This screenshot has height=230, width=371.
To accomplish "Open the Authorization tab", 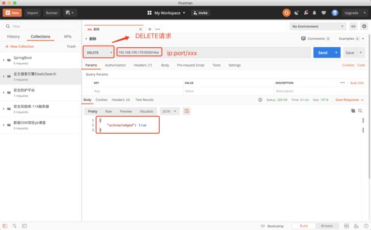I will coord(115,65).
